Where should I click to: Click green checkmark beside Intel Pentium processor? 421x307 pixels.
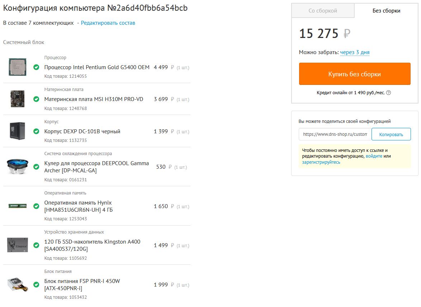36,67
